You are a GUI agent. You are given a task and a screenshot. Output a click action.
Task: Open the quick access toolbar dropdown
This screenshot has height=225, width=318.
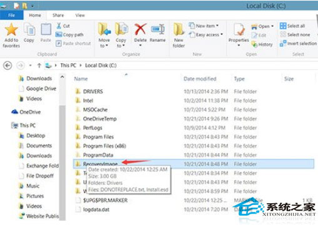click(x=33, y=6)
